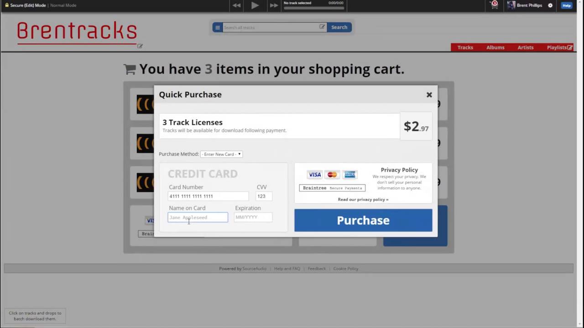Close the Quick Purchase dialog
This screenshot has width=584, height=328.
(x=429, y=95)
